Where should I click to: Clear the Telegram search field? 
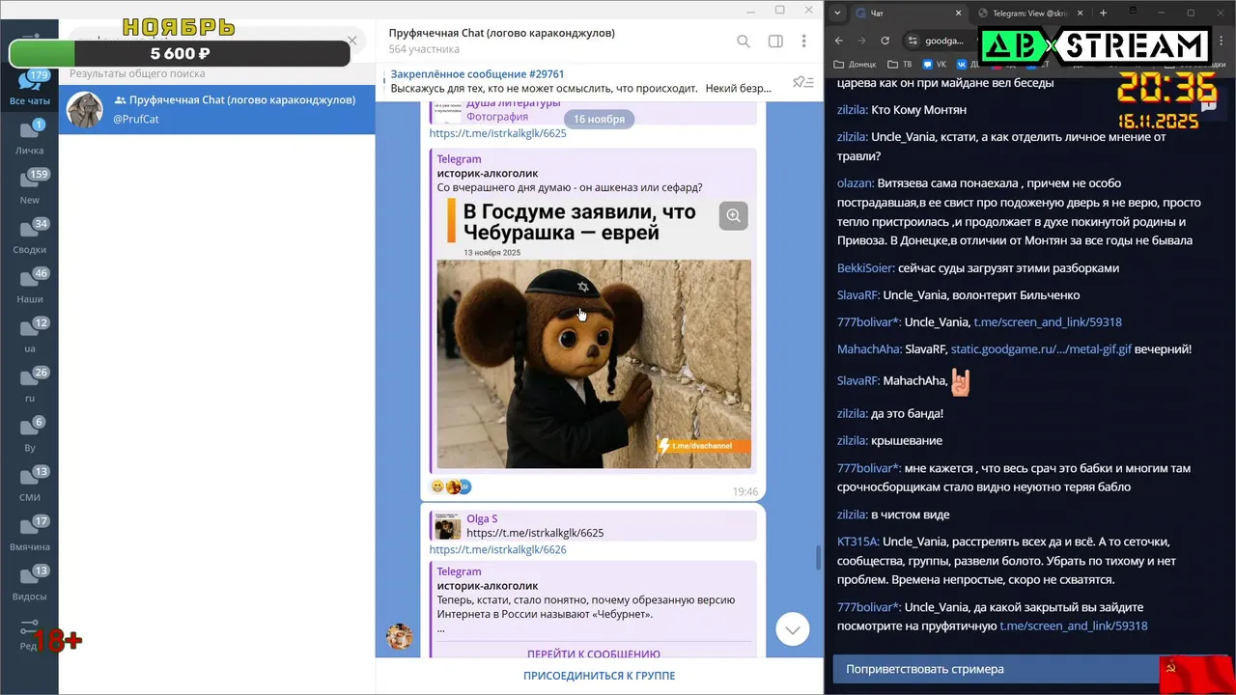pos(352,41)
